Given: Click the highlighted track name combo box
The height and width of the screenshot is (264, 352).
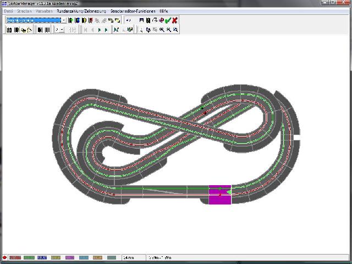Looking at the screenshot, I should pyautogui.click(x=32, y=20).
